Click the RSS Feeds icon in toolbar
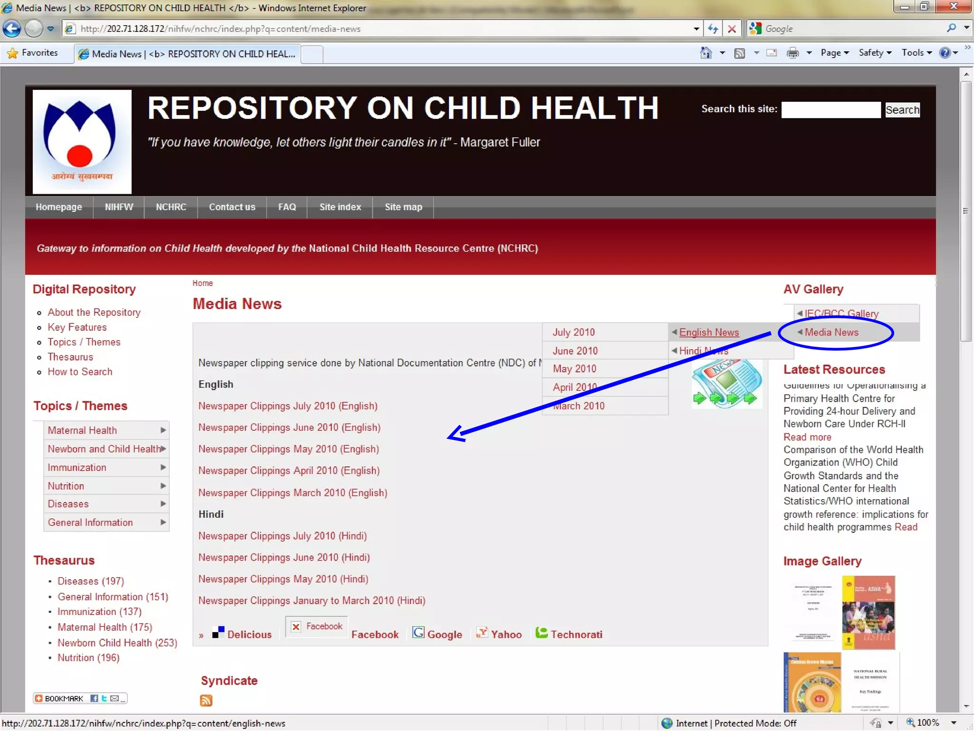This screenshot has width=974, height=731. pos(740,53)
